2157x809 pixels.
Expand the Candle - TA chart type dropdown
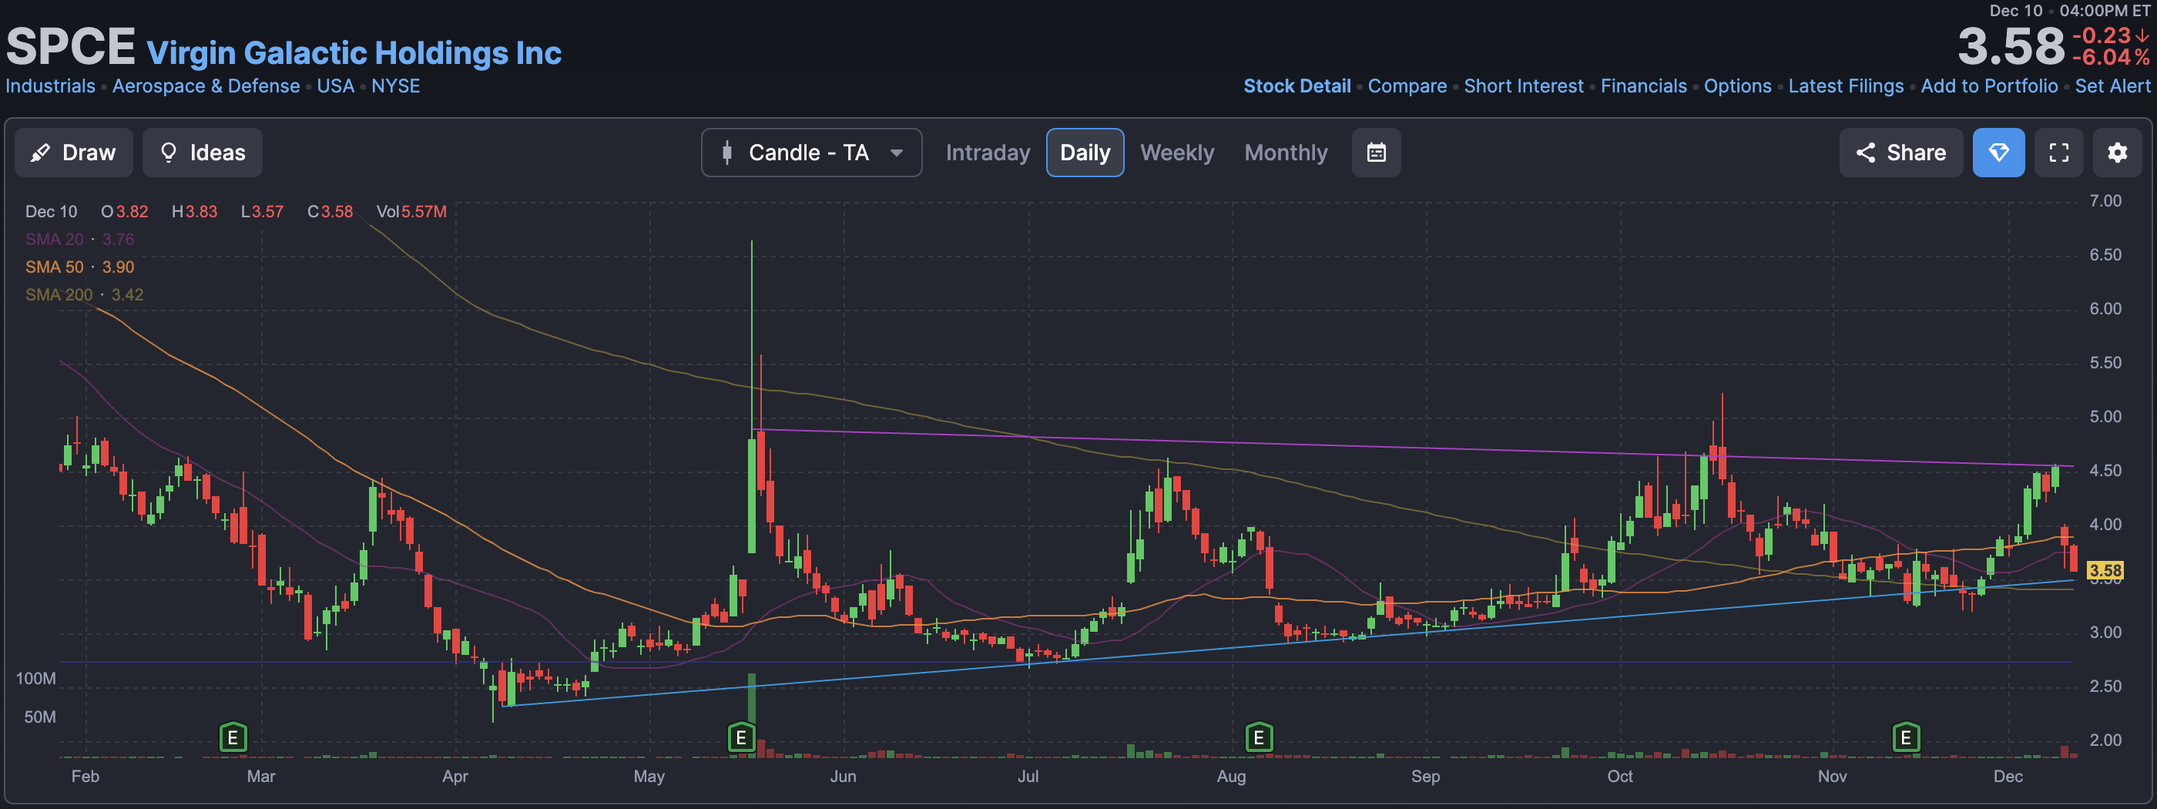[811, 153]
